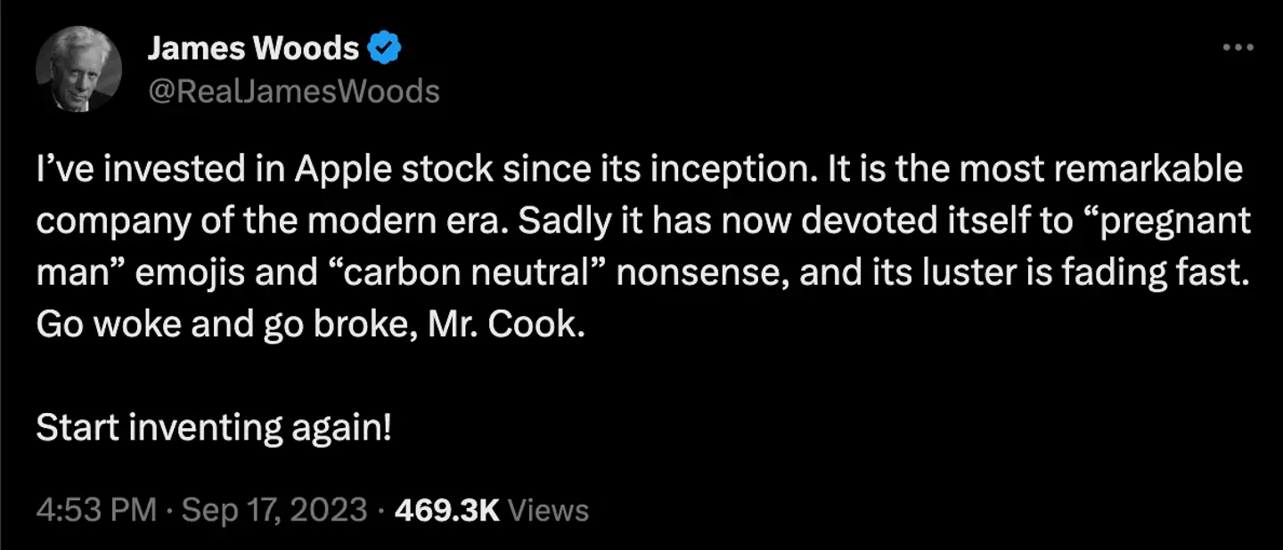Viewport: 1283px width, 550px height.
Task: Click the 4:53 PM timestamp
Action: (96, 510)
